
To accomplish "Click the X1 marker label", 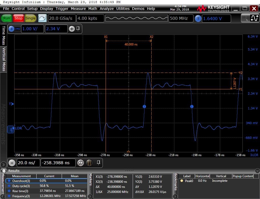I will pyautogui.click(x=106, y=37).
